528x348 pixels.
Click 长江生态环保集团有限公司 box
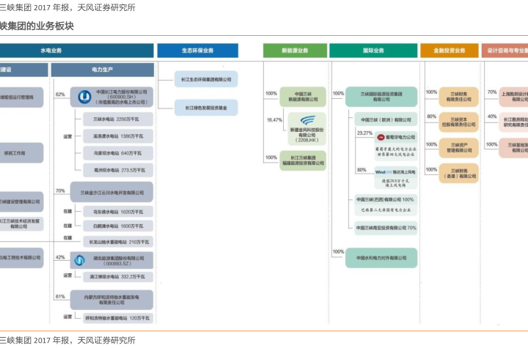(206, 79)
